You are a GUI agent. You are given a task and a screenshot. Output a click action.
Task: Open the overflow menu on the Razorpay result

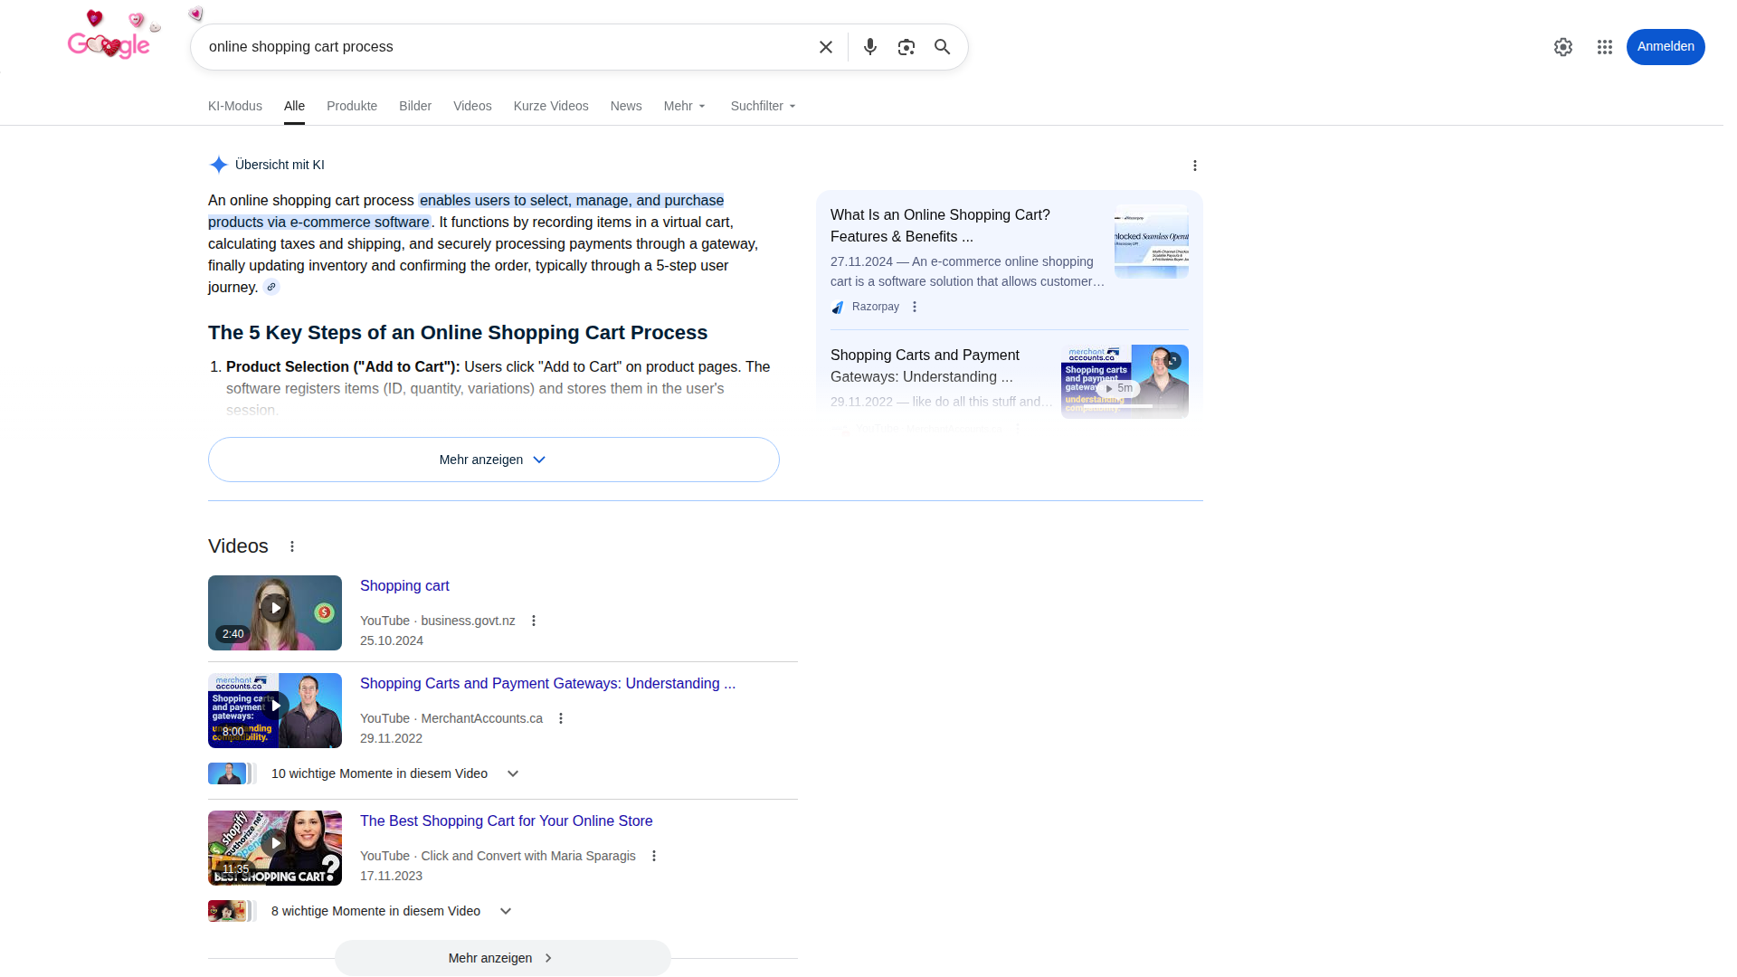[915, 307]
